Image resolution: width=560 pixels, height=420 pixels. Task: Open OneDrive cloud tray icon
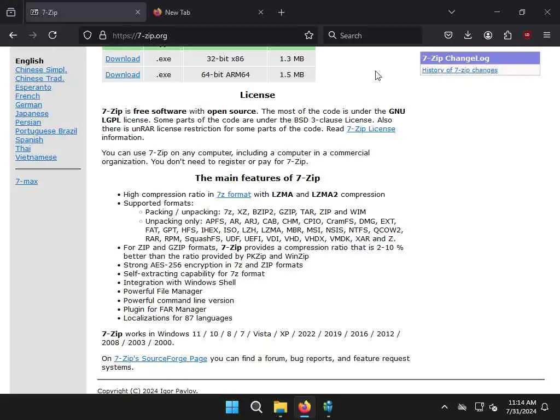point(462,407)
